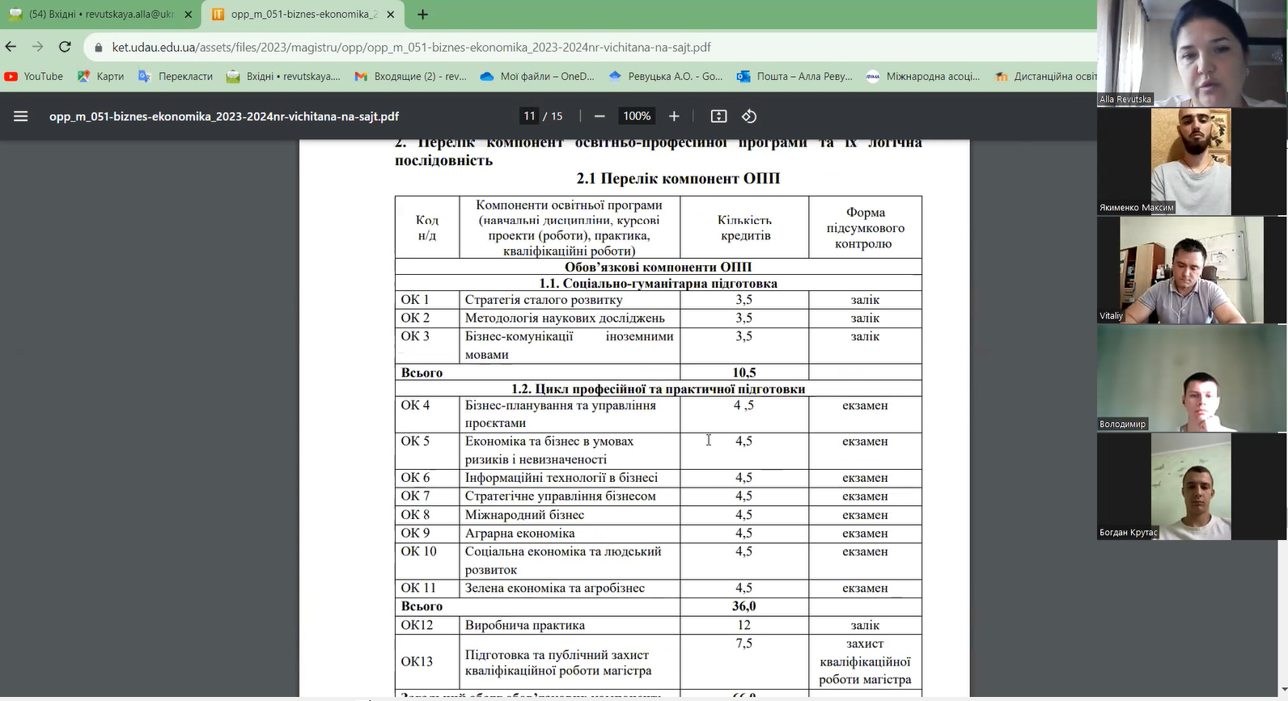This screenshot has height=701, width=1288.
Task: Click total credits value 36,0
Action: point(744,606)
